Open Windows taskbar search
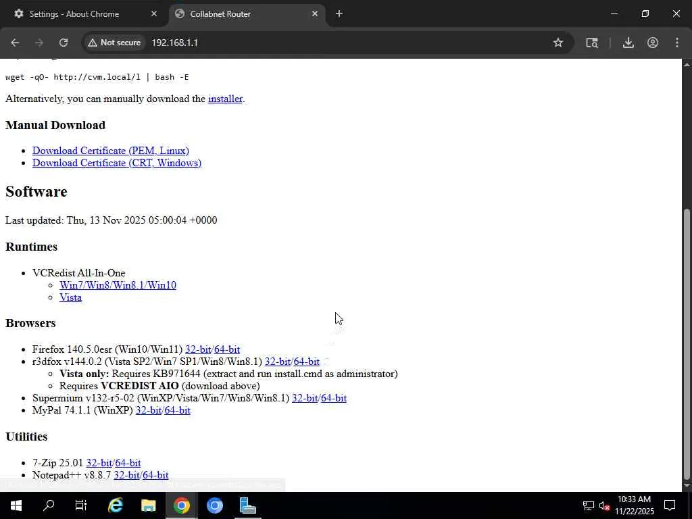This screenshot has width=692, height=519. tap(49, 505)
